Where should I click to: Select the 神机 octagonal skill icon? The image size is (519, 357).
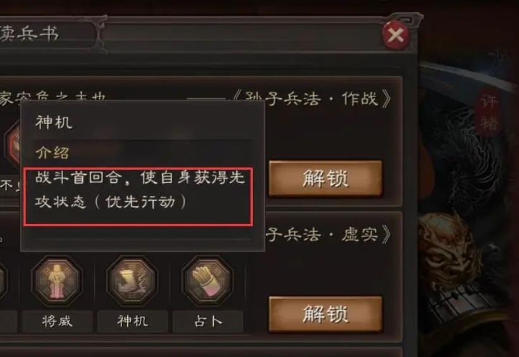point(131,281)
